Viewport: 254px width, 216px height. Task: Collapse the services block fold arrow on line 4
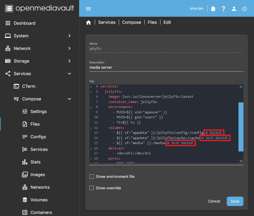[91, 87]
